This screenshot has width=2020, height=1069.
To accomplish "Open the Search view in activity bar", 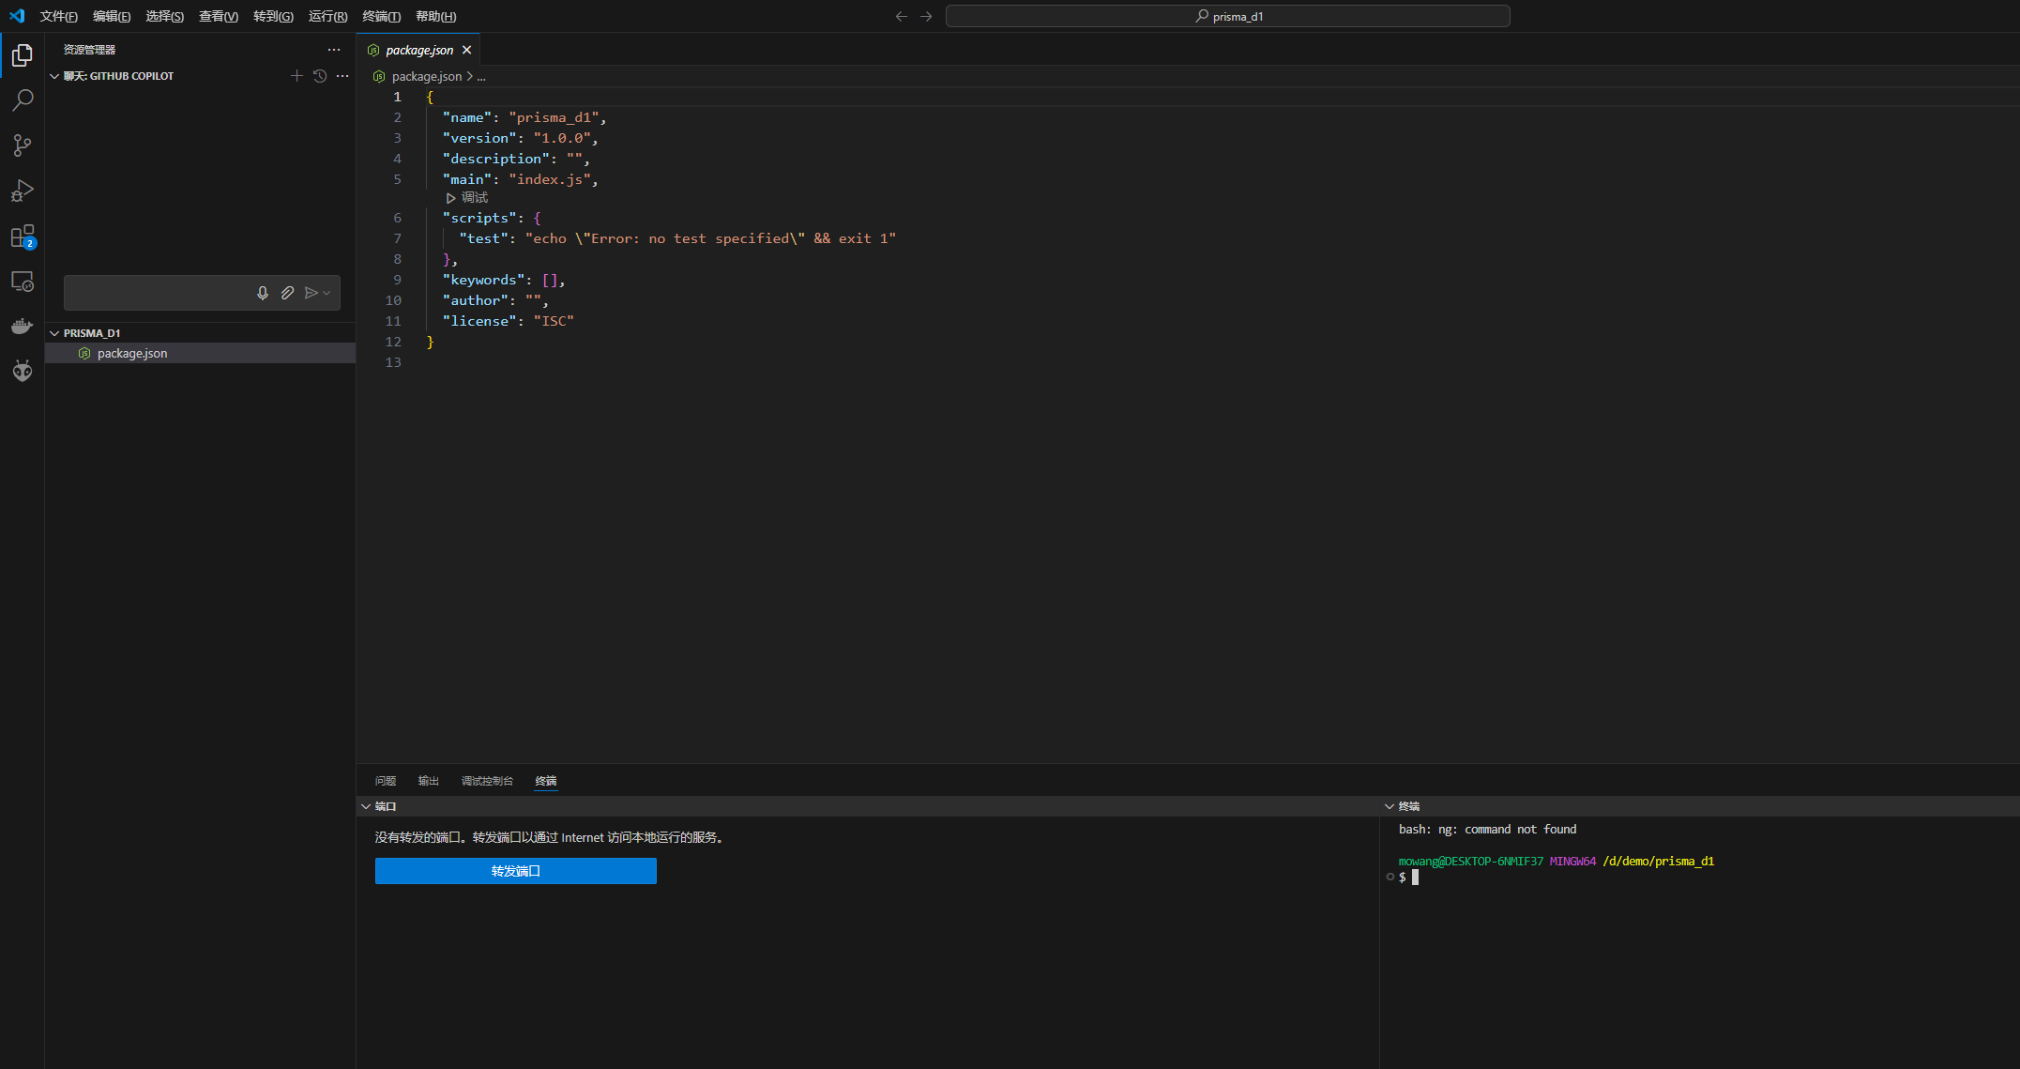I will [x=23, y=100].
